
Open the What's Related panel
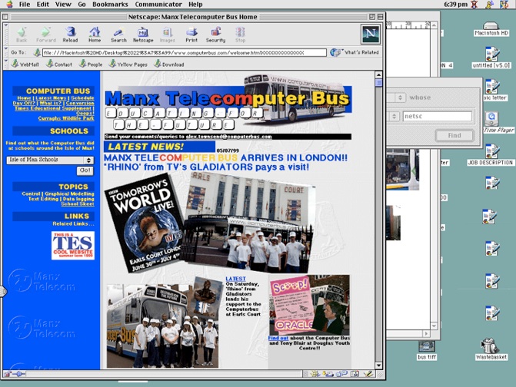(355, 52)
